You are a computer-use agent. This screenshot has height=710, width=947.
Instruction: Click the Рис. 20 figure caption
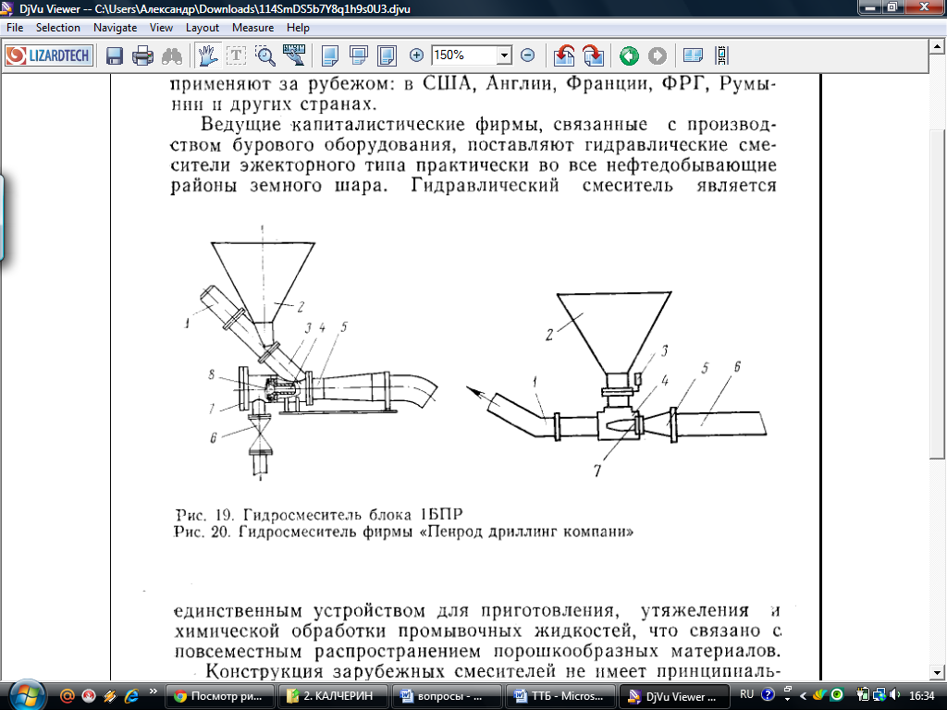coord(403,532)
